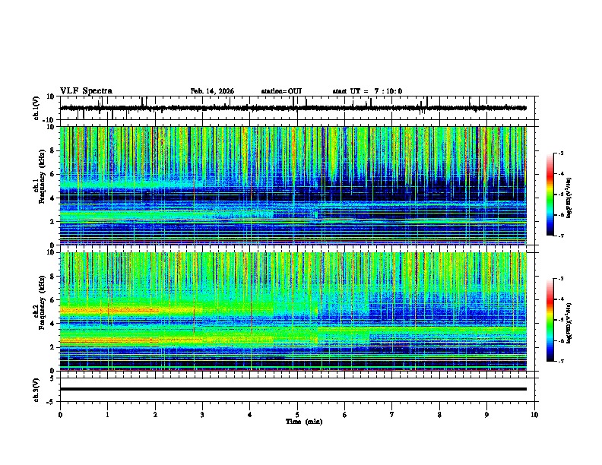Click time axis tick label "4"

click(x=250, y=415)
